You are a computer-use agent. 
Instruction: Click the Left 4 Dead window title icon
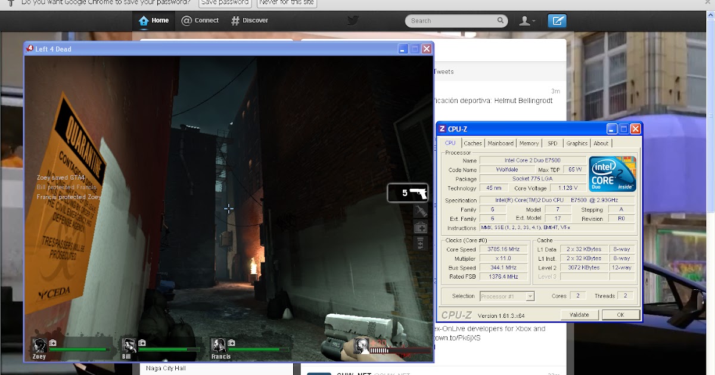[x=29, y=49]
